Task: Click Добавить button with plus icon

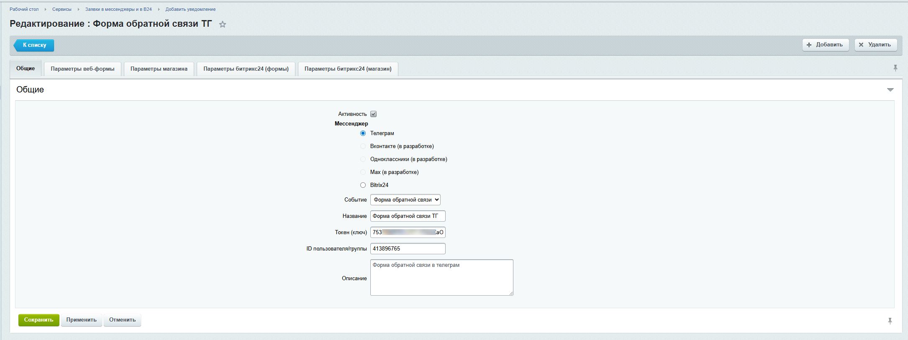Action: pos(825,45)
